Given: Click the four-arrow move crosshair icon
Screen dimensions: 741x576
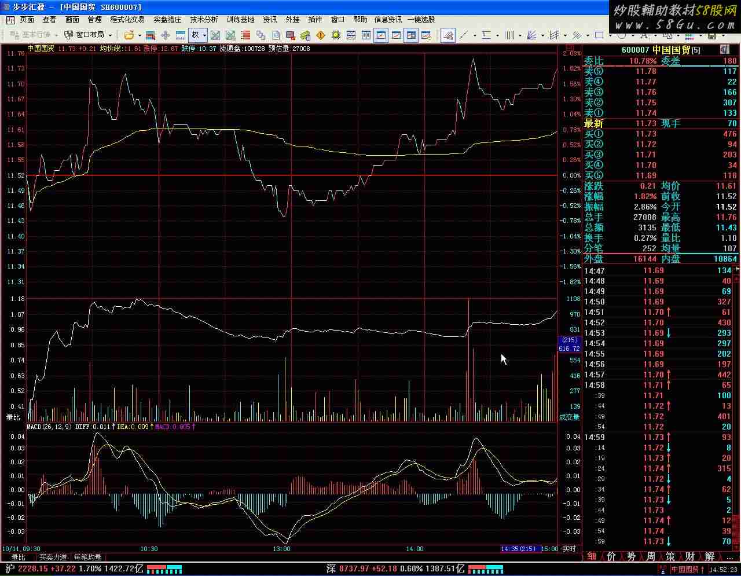Looking at the screenshot, I should click(x=166, y=35).
